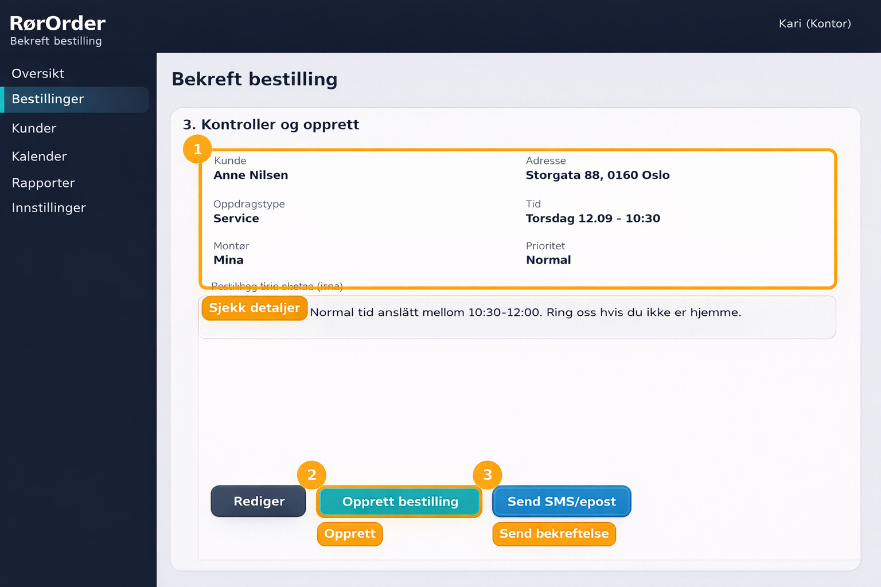Viewport: 881px width, 587px height.
Task: Click the RørOrder logo
Action: 57,23
